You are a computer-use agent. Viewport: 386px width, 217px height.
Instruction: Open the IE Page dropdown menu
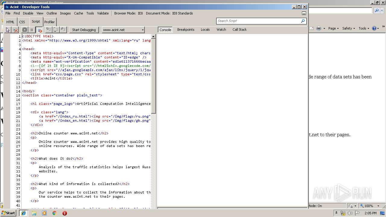334,28
